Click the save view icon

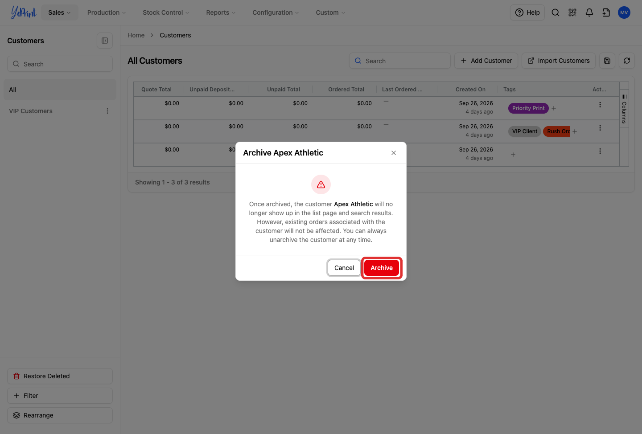607,61
